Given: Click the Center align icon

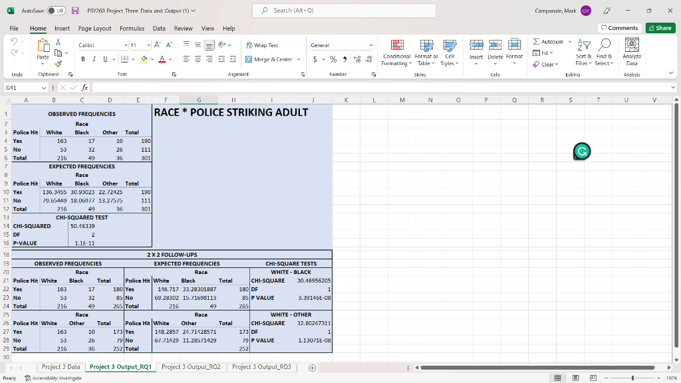Looking at the screenshot, I should coord(198,59).
